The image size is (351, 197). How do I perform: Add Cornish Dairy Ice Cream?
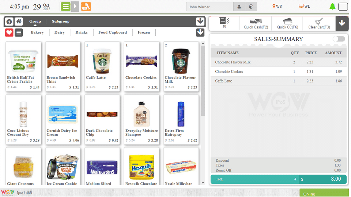pyautogui.click(x=63, y=120)
